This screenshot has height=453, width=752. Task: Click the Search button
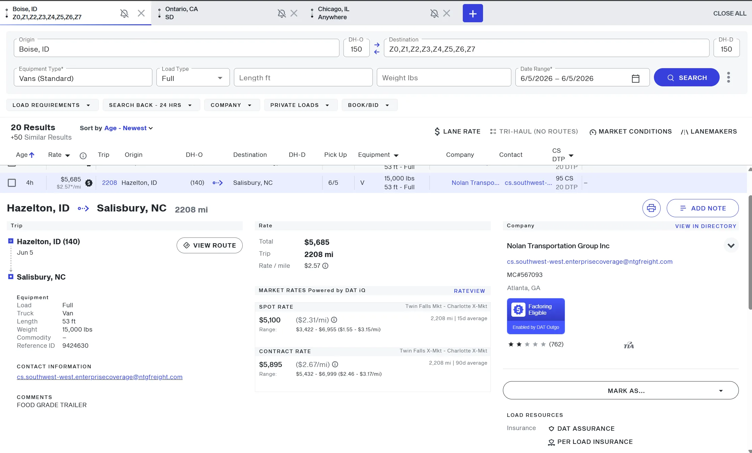click(x=687, y=78)
